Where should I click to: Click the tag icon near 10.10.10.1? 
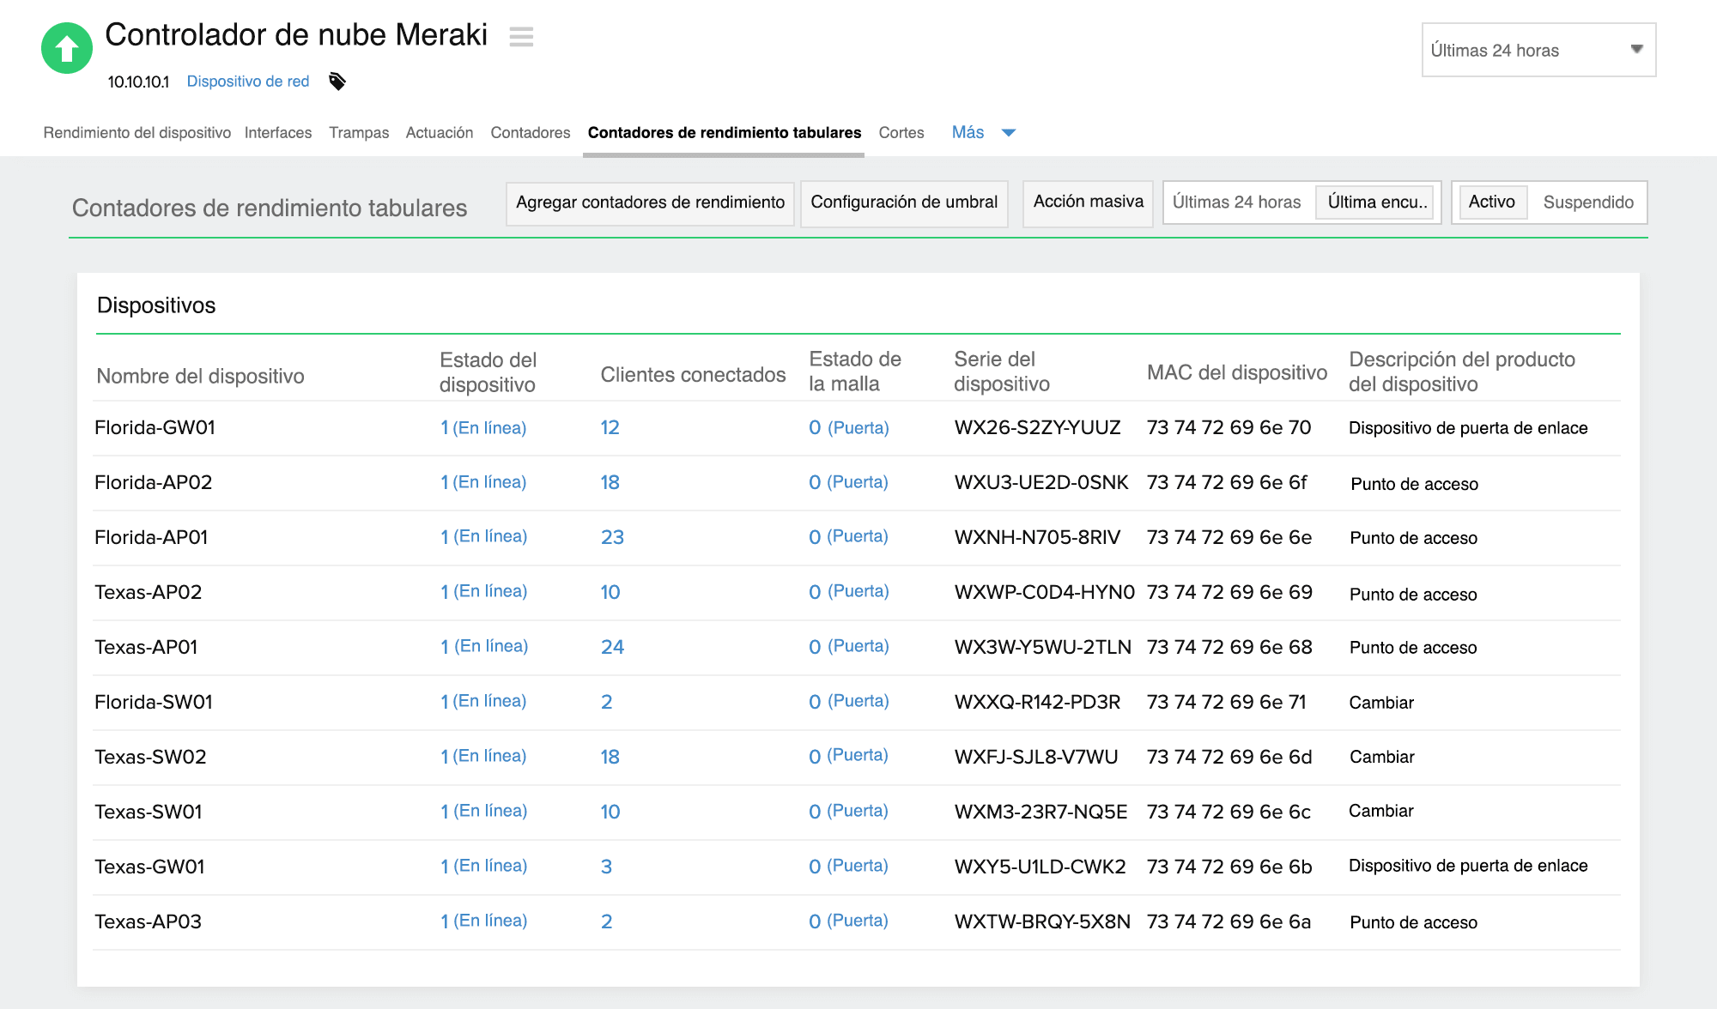point(337,81)
